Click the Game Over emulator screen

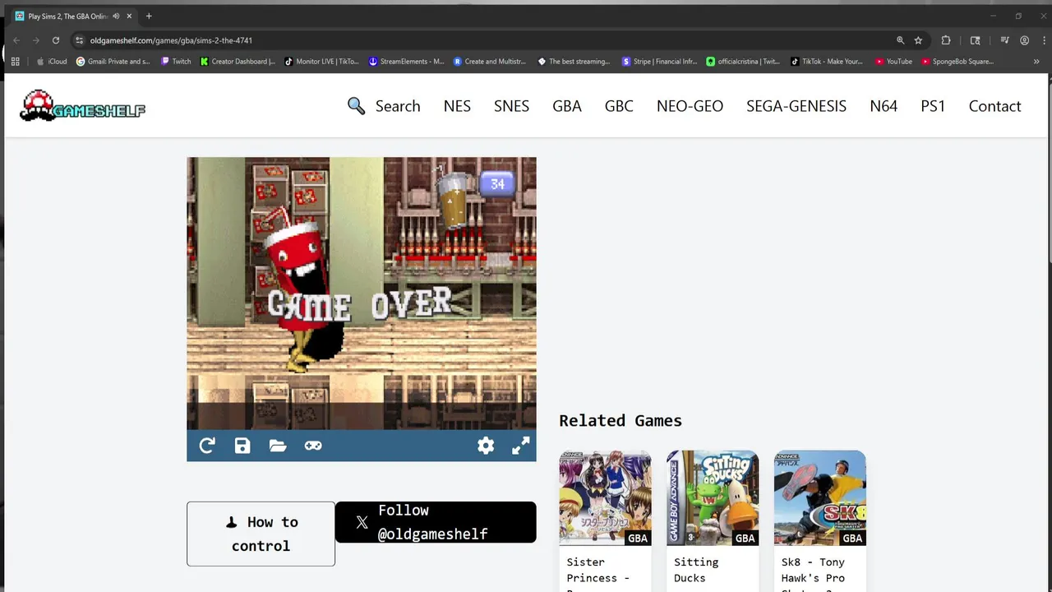362,294
